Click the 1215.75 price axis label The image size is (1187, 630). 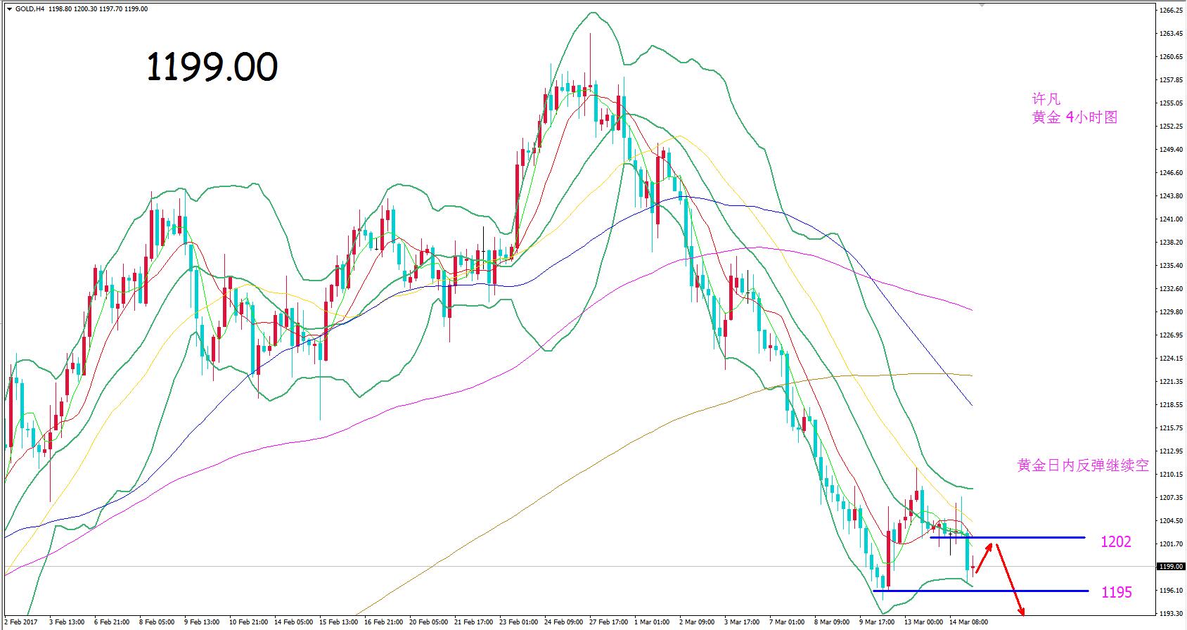point(1172,428)
